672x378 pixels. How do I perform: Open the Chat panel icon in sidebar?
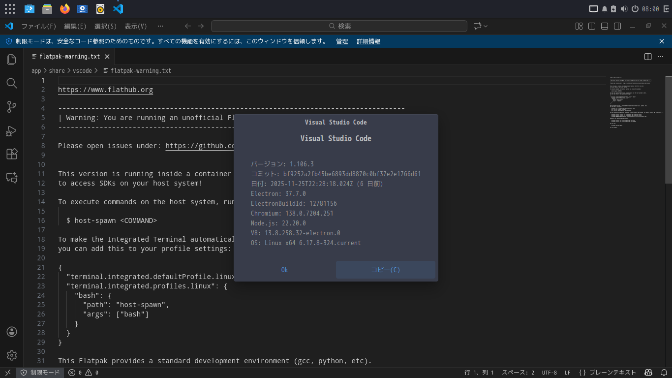[x=12, y=178]
